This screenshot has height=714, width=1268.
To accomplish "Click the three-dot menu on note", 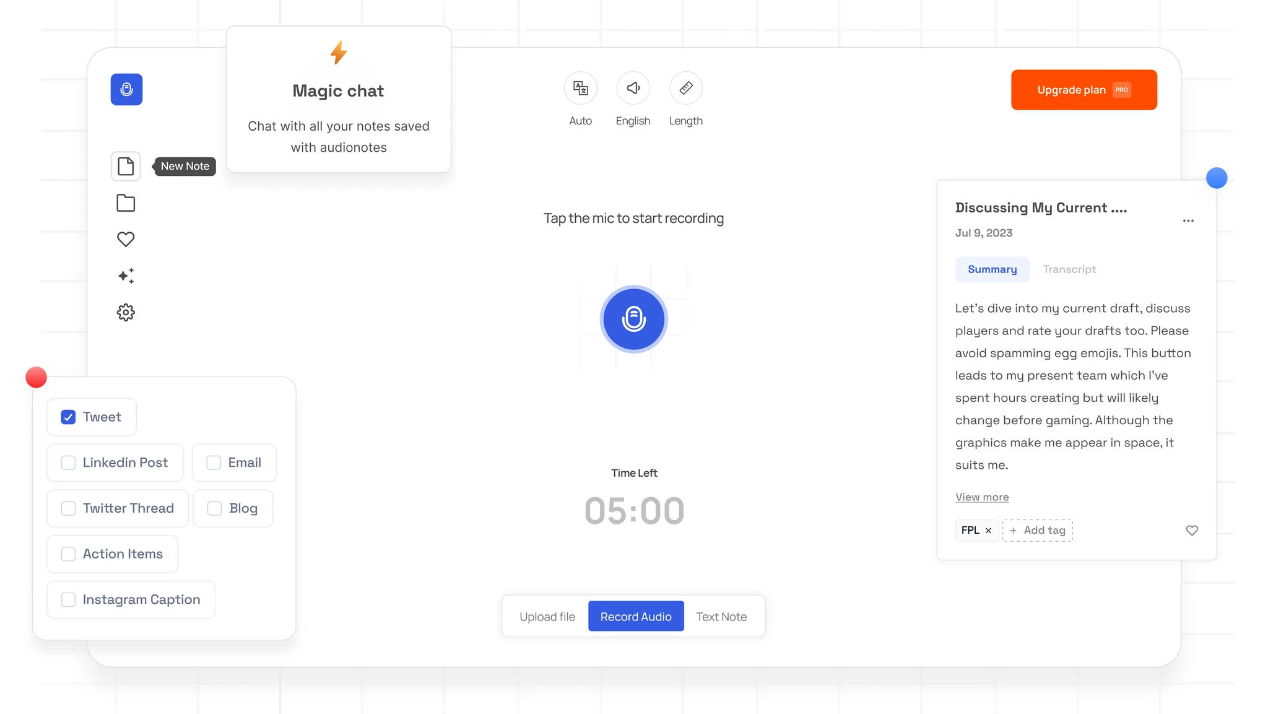I will (x=1189, y=220).
